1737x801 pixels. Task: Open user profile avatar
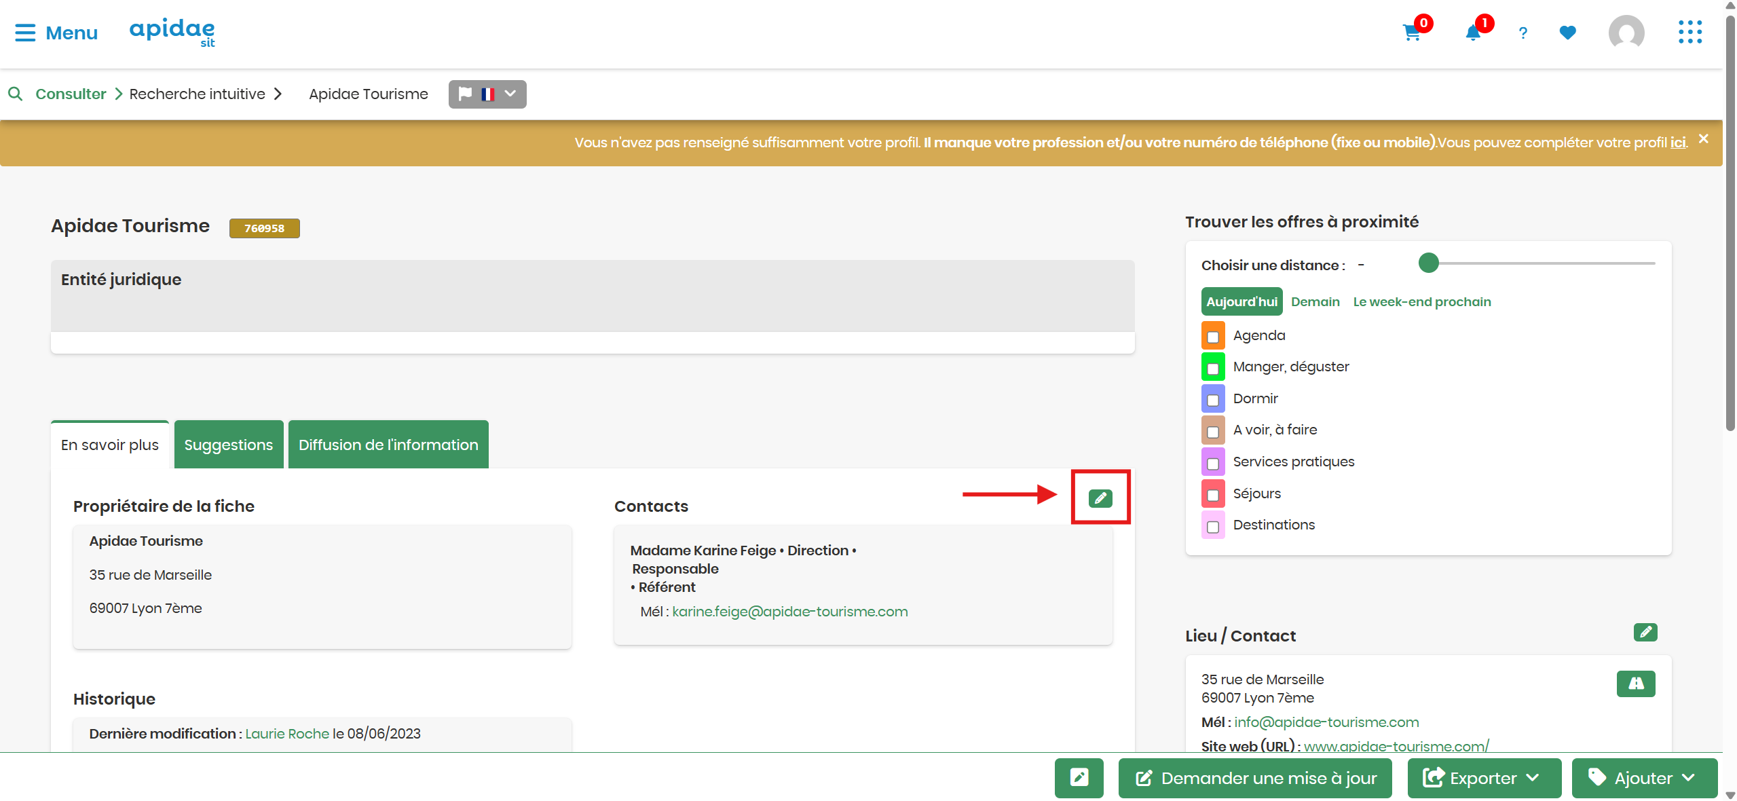click(1626, 32)
